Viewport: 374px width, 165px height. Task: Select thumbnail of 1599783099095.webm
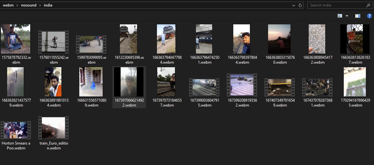(91, 44)
